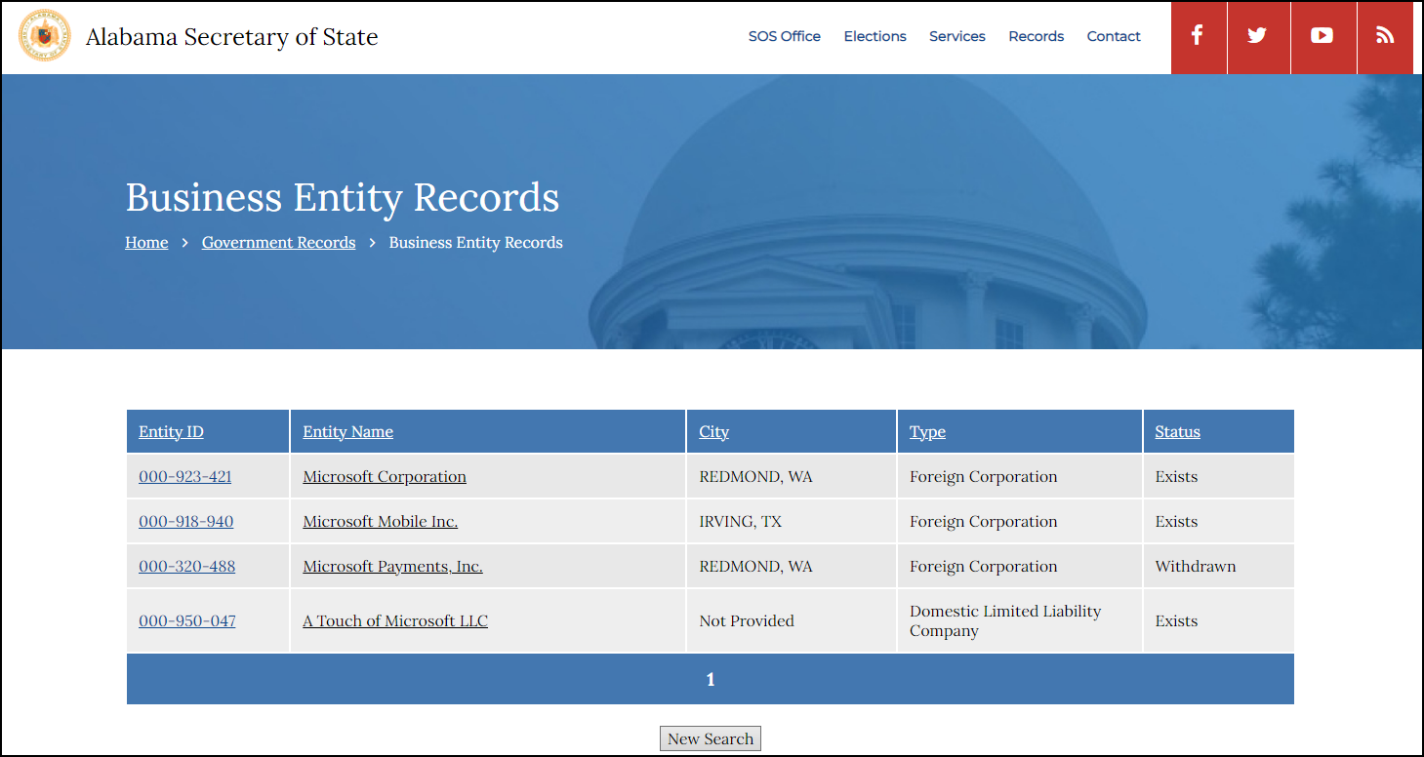The width and height of the screenshot is (1424, 757).
Task: Open the Services menu
Action: tap(956, 36)
